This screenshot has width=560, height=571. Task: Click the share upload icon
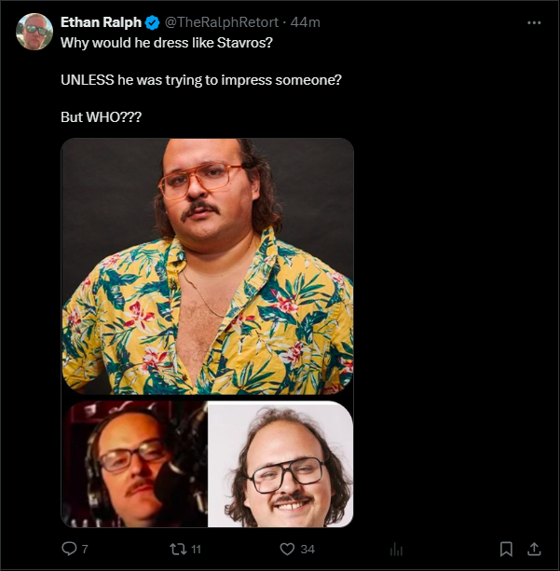coord(534,549)
